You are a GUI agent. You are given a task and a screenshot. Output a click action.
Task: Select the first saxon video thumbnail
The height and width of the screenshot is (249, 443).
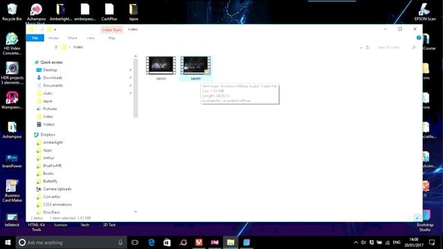[x=161, y=68]
